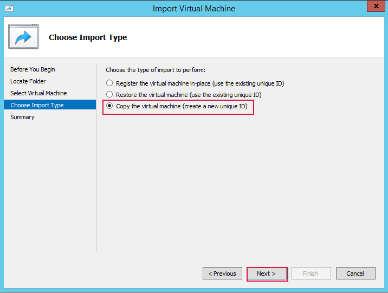
Task: Select Copy the virtual machine radio button
Action: pyautogui.click(x=109, y=106)
